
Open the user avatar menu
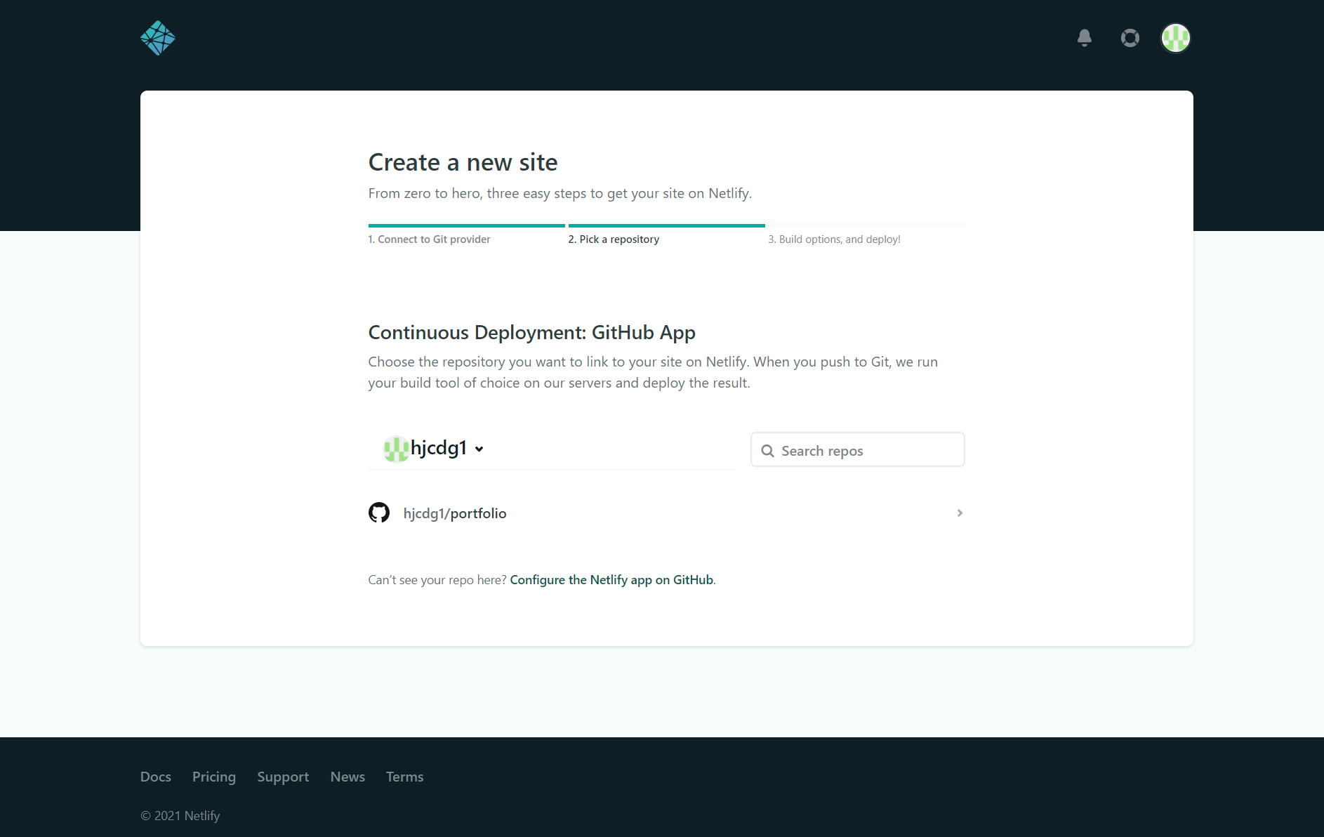point(1176,38)
